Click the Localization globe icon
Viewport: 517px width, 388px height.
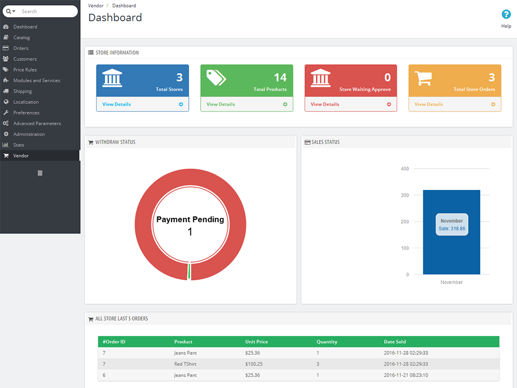[x=6, y=101]
